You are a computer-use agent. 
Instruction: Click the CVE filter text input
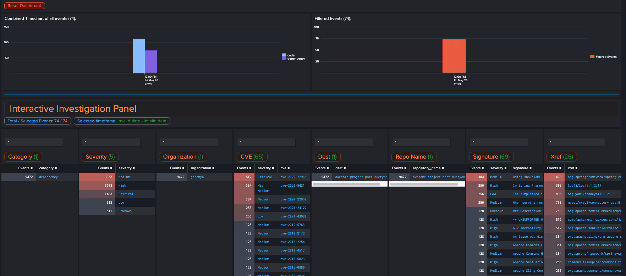[x=266, y=142]
